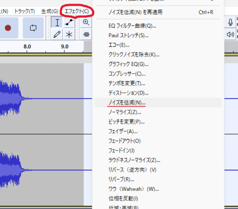Click the upper channel waveform

pyautogui.click(x=46, y=98)
